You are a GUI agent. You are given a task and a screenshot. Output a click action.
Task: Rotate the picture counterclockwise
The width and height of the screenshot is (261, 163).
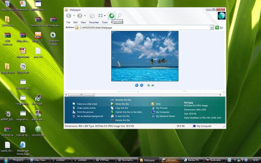point(153,85)
